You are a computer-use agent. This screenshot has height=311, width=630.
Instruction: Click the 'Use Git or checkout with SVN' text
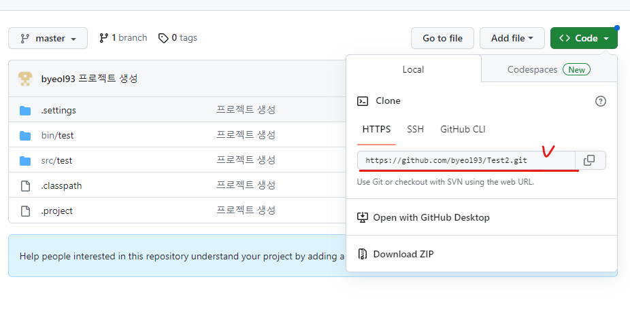click(x=446, y=181)
